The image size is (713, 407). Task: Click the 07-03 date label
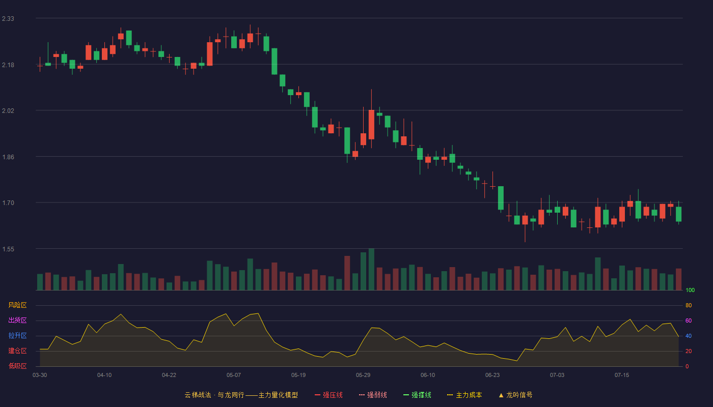click(x=557, y=375)
